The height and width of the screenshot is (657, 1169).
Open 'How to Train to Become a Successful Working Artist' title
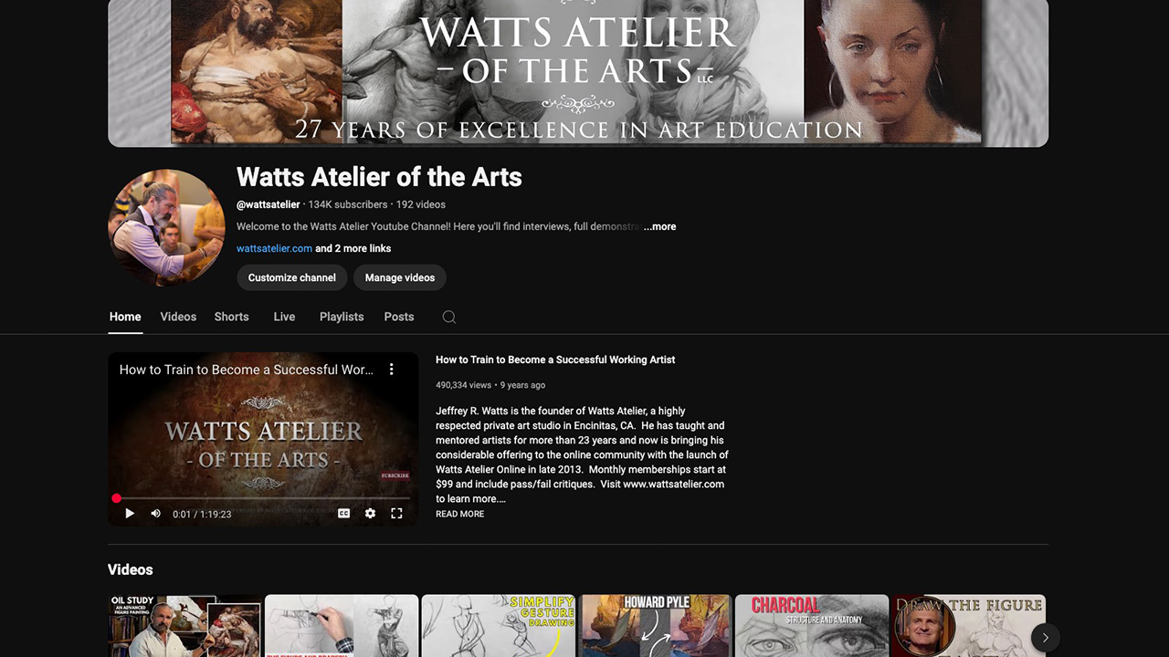(555, 360)
